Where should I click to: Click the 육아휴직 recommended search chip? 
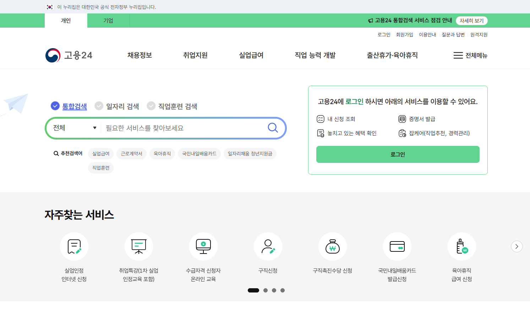pyautogui.click(x=162, y=153)
